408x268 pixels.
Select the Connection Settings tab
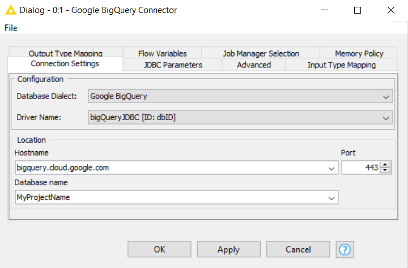click(x=65, y=64)
